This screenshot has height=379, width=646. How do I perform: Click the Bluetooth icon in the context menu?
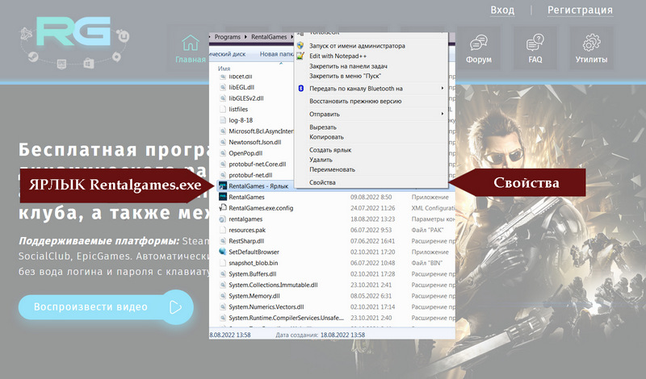coord(300,89)
